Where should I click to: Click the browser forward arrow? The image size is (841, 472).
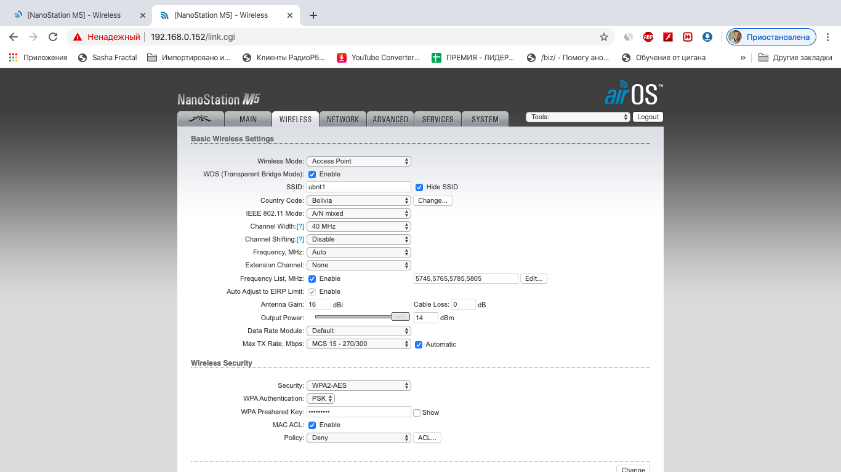click(x=33, y=37)
